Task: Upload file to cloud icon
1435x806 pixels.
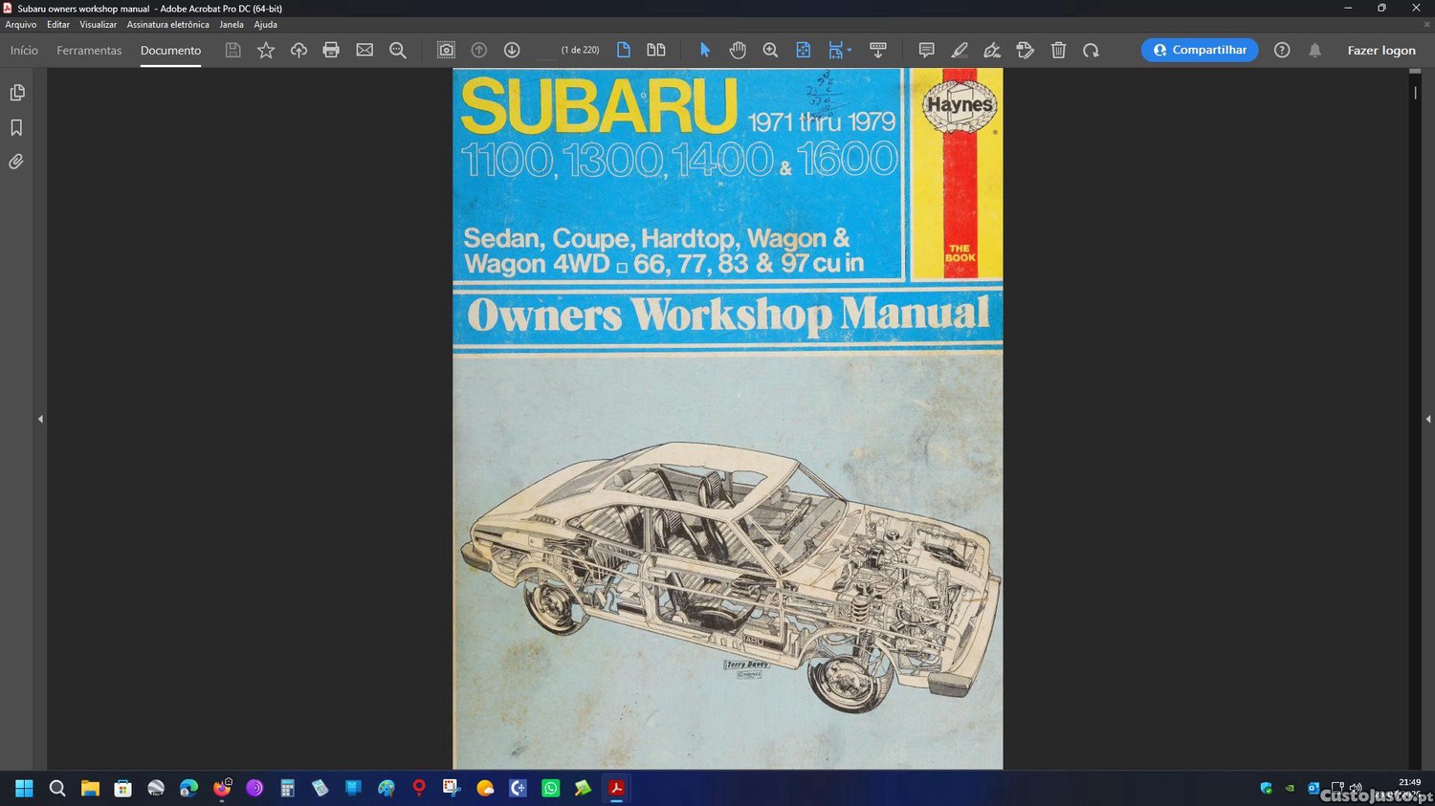Action: click(x=298, y=50)
